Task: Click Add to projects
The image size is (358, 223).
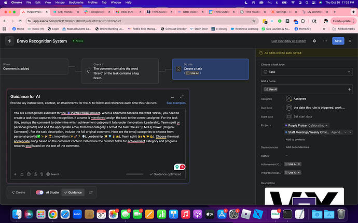Action: pyautogui.click(x=295, y=139)
